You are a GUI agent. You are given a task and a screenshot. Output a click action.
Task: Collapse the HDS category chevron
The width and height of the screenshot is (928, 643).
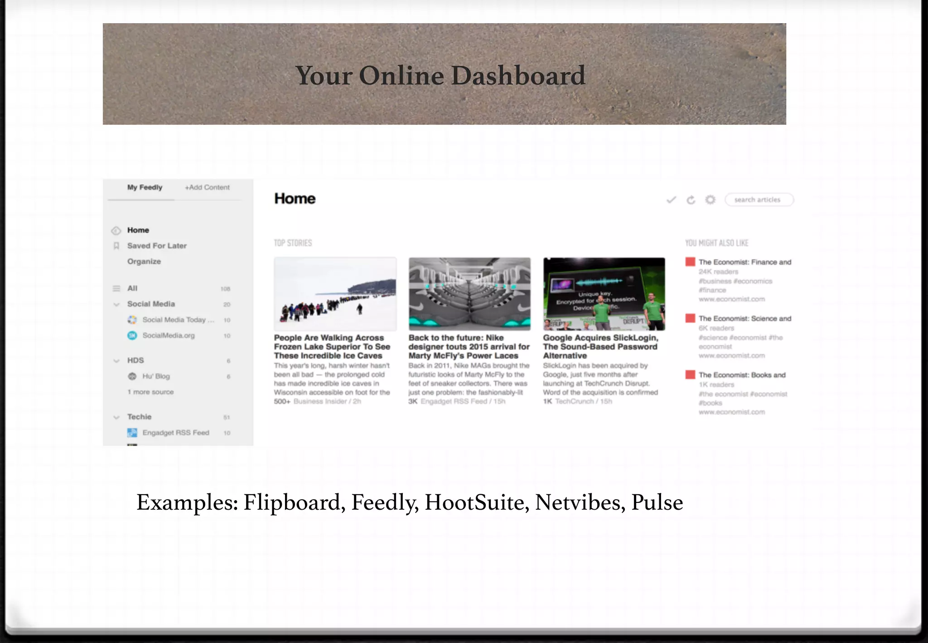coord(116,361)
